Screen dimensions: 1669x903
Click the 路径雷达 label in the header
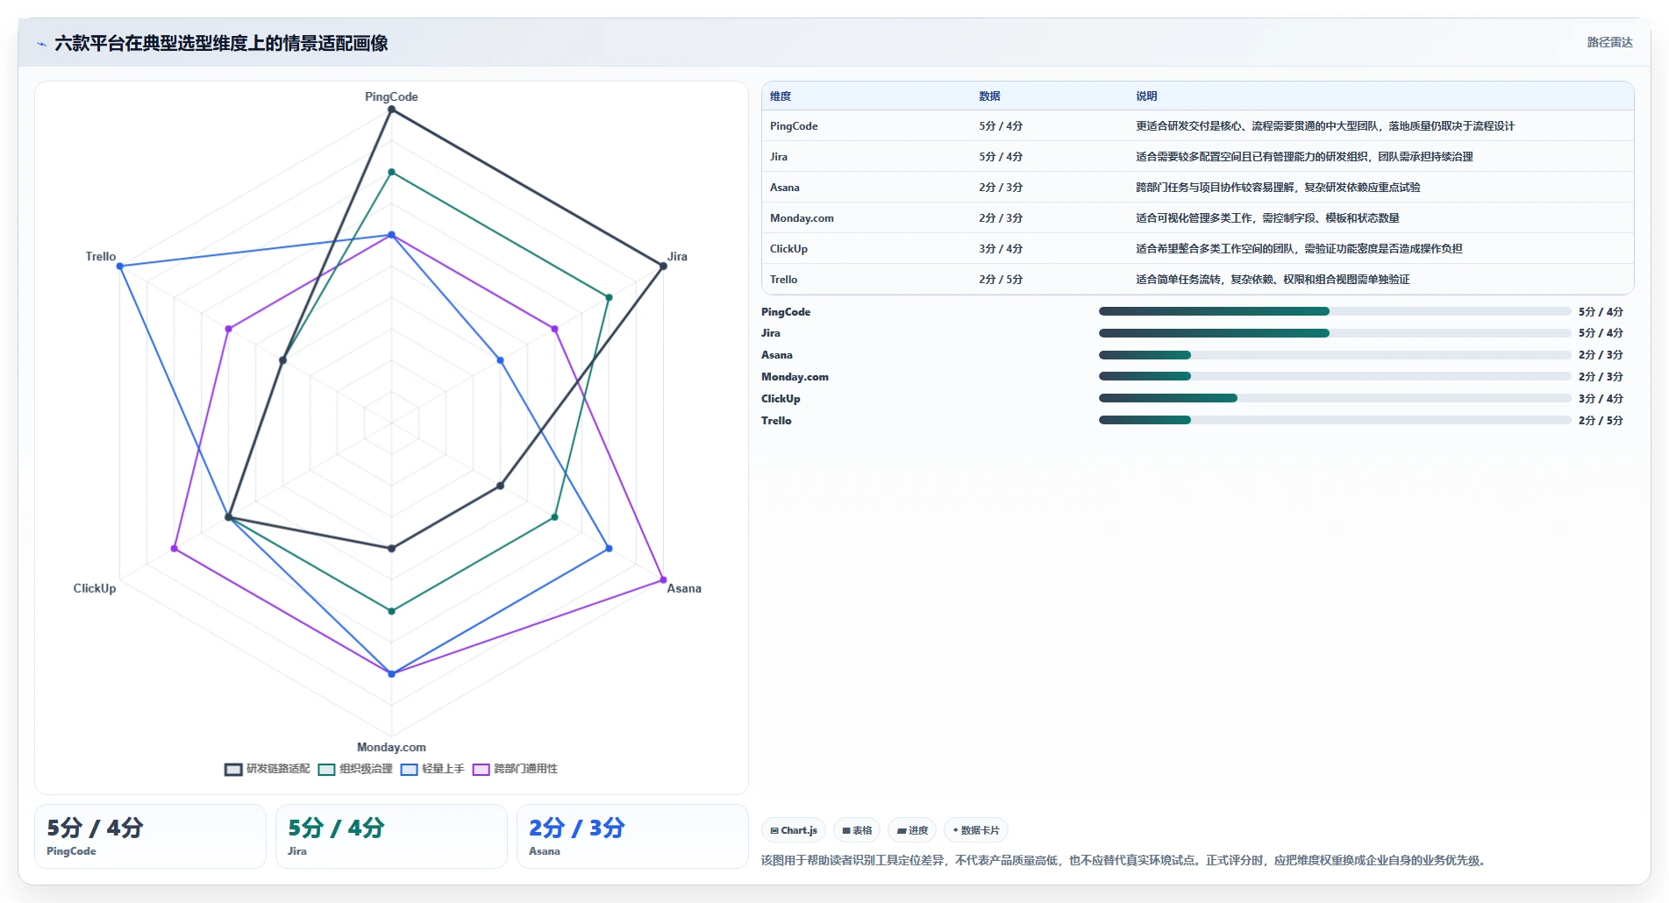pos(1609,42)
